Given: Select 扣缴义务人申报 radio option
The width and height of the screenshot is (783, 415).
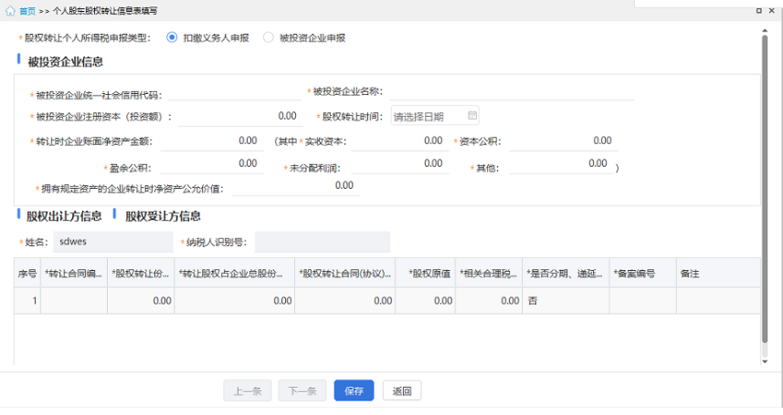Looking at the screenshot, I should 172,37.
